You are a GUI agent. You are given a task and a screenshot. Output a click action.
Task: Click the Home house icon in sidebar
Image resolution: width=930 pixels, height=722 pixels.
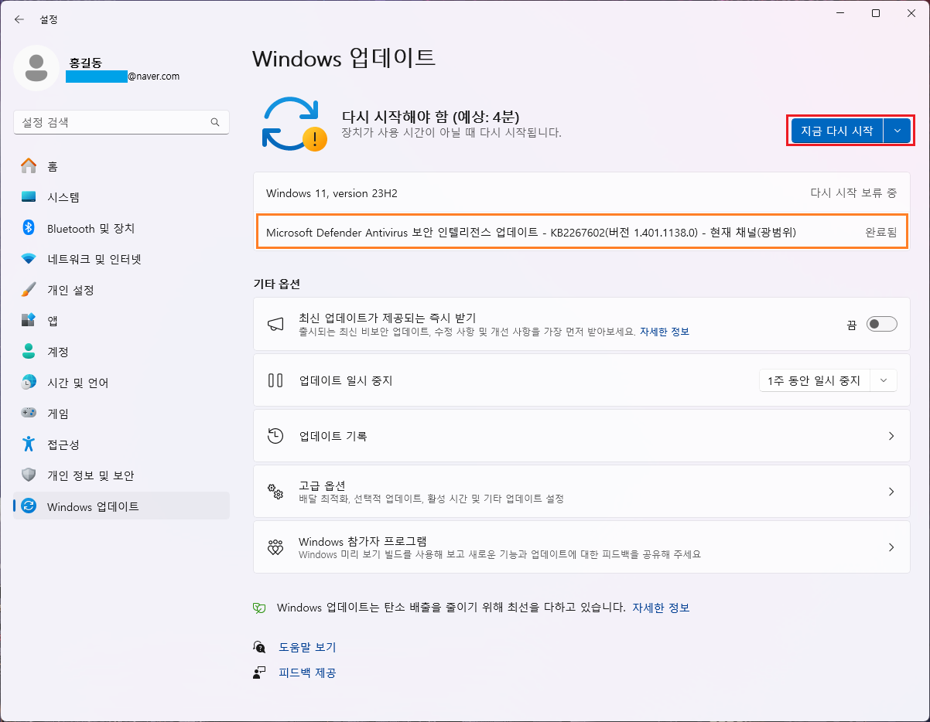coord(29,166)
